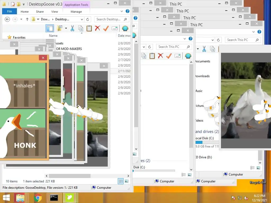This screenshot has height=203, width=271.
Task: Click the Local Disk (C:) usage bar
Action: 207,142
